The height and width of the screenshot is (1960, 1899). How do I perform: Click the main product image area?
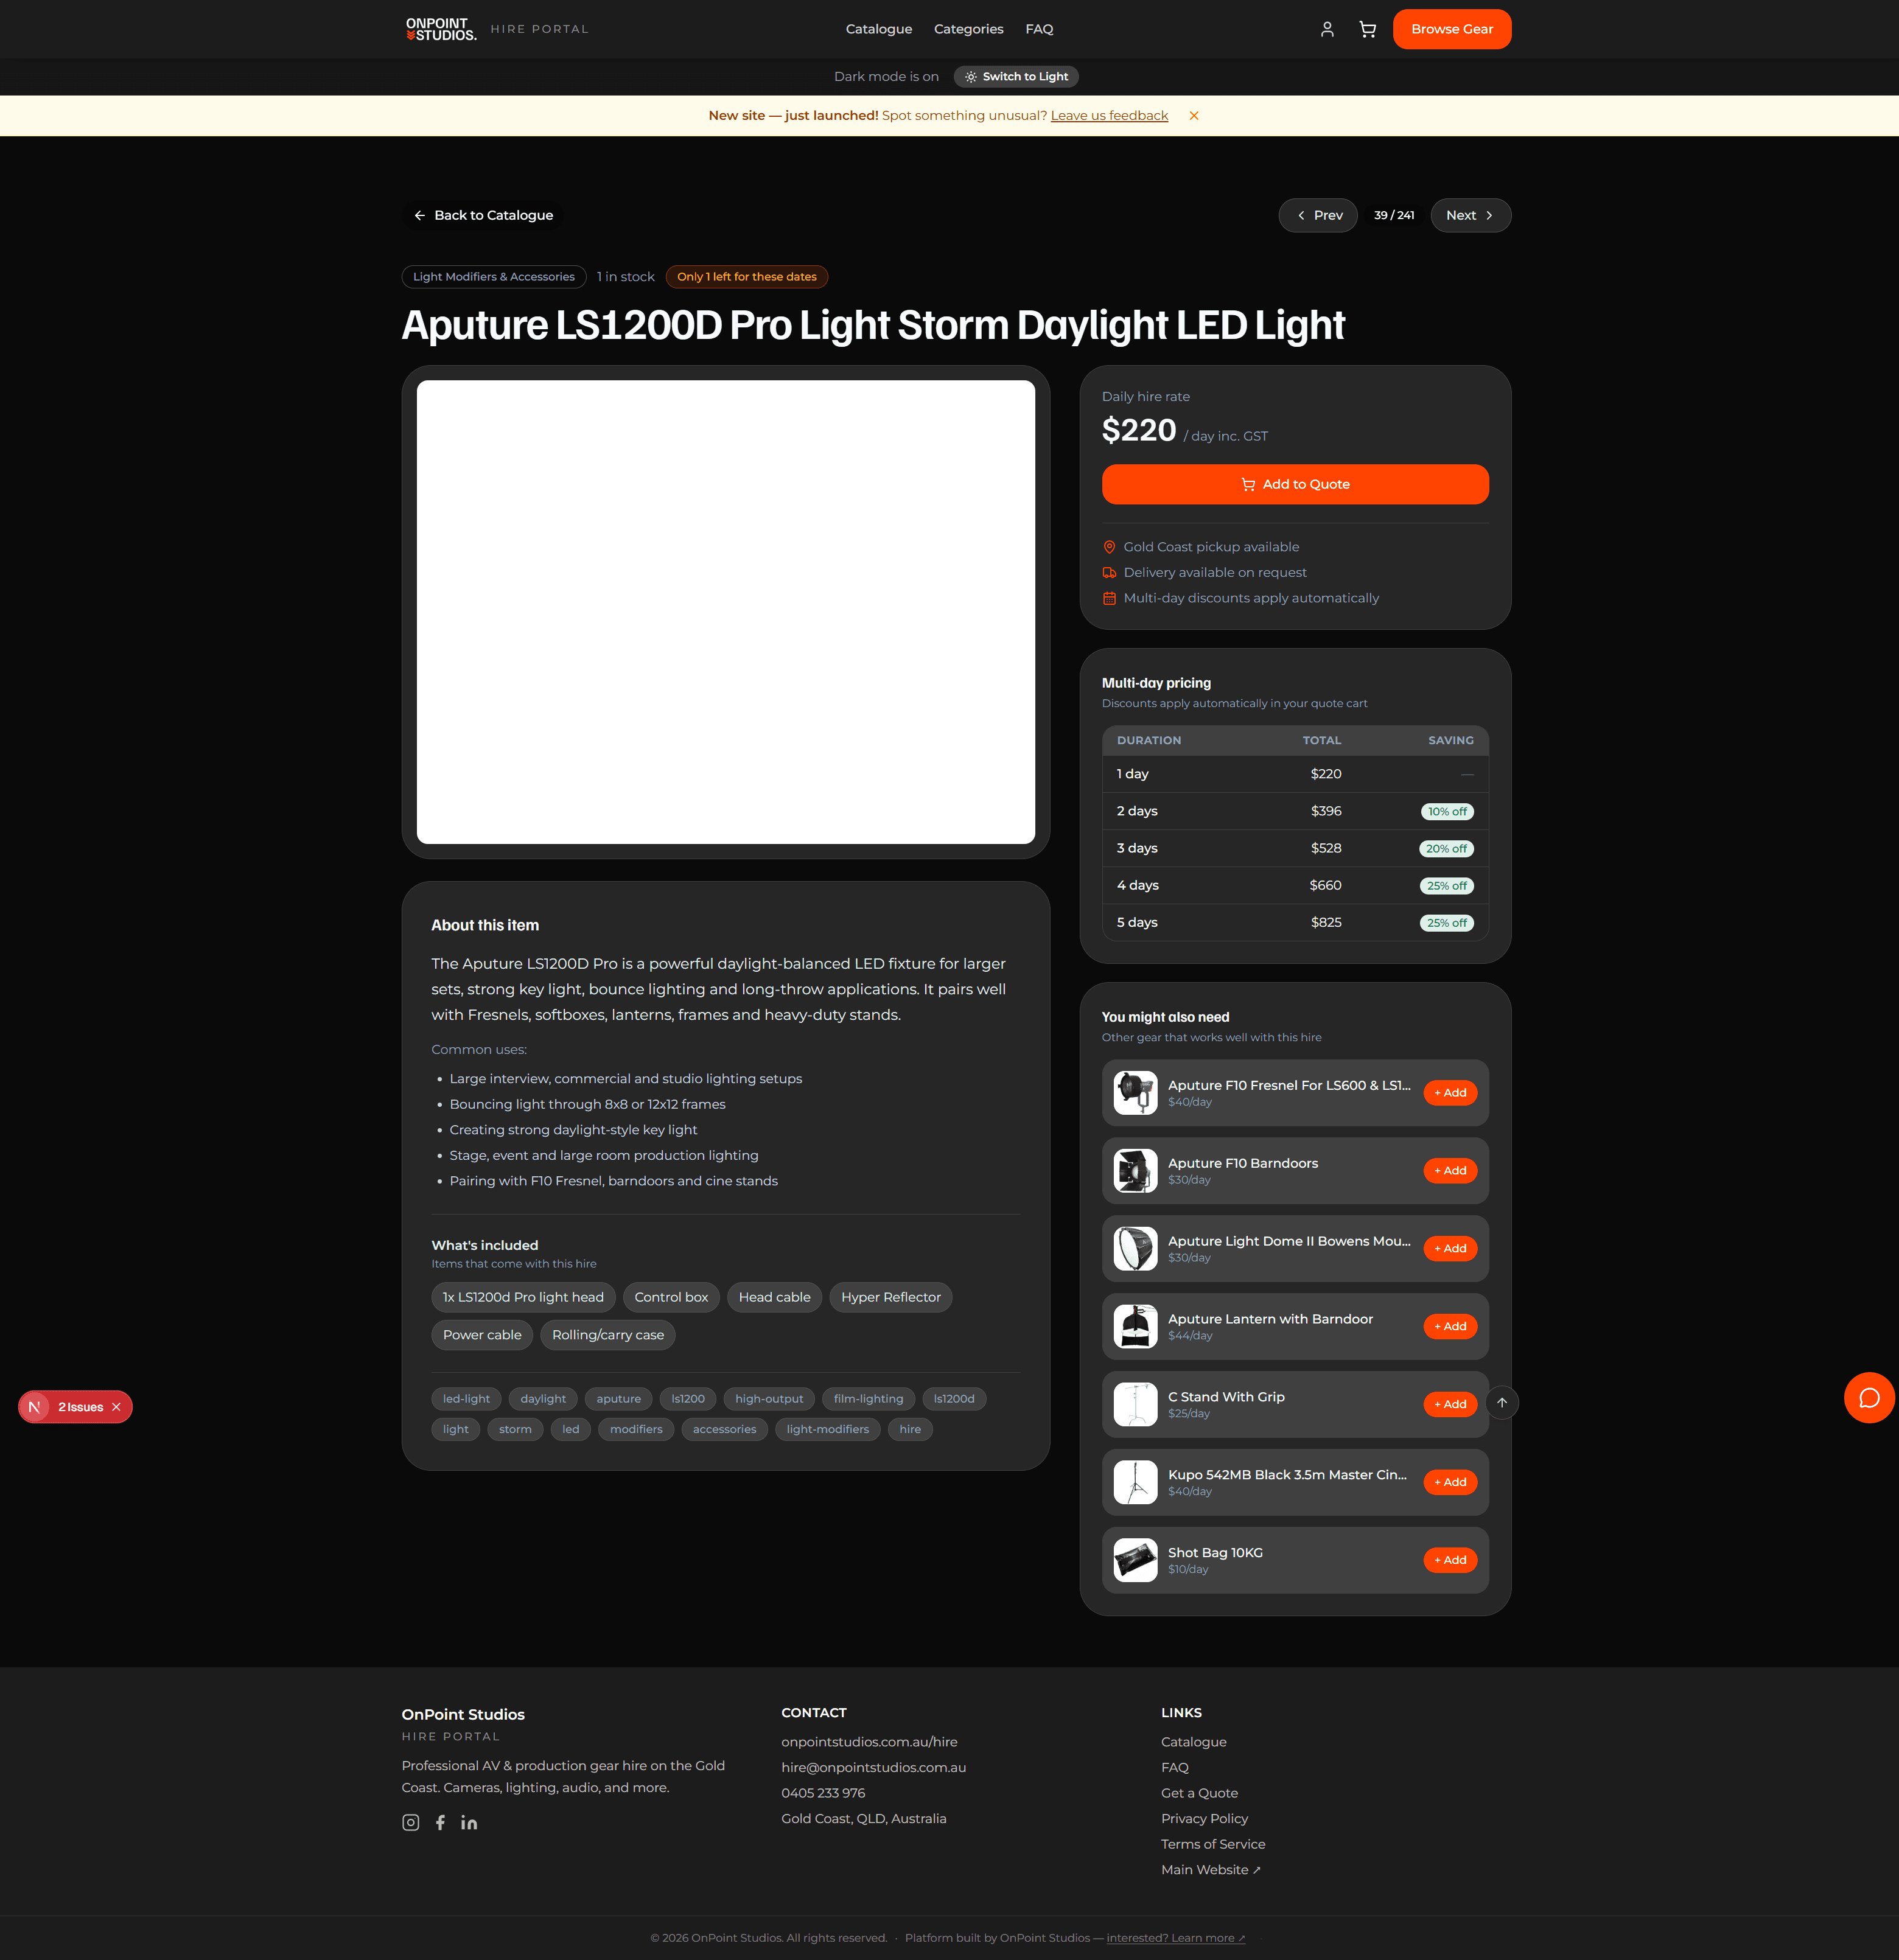coord(726,612)
